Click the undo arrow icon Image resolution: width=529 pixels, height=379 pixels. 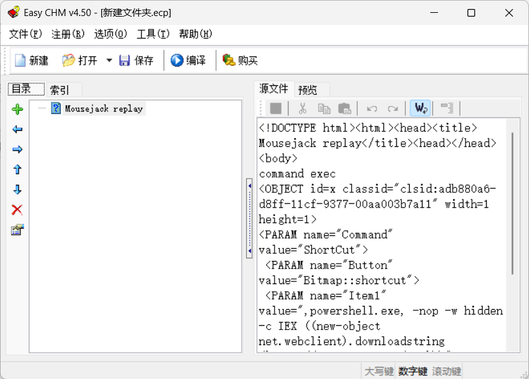pyautogui.click(x=372, y=108)
